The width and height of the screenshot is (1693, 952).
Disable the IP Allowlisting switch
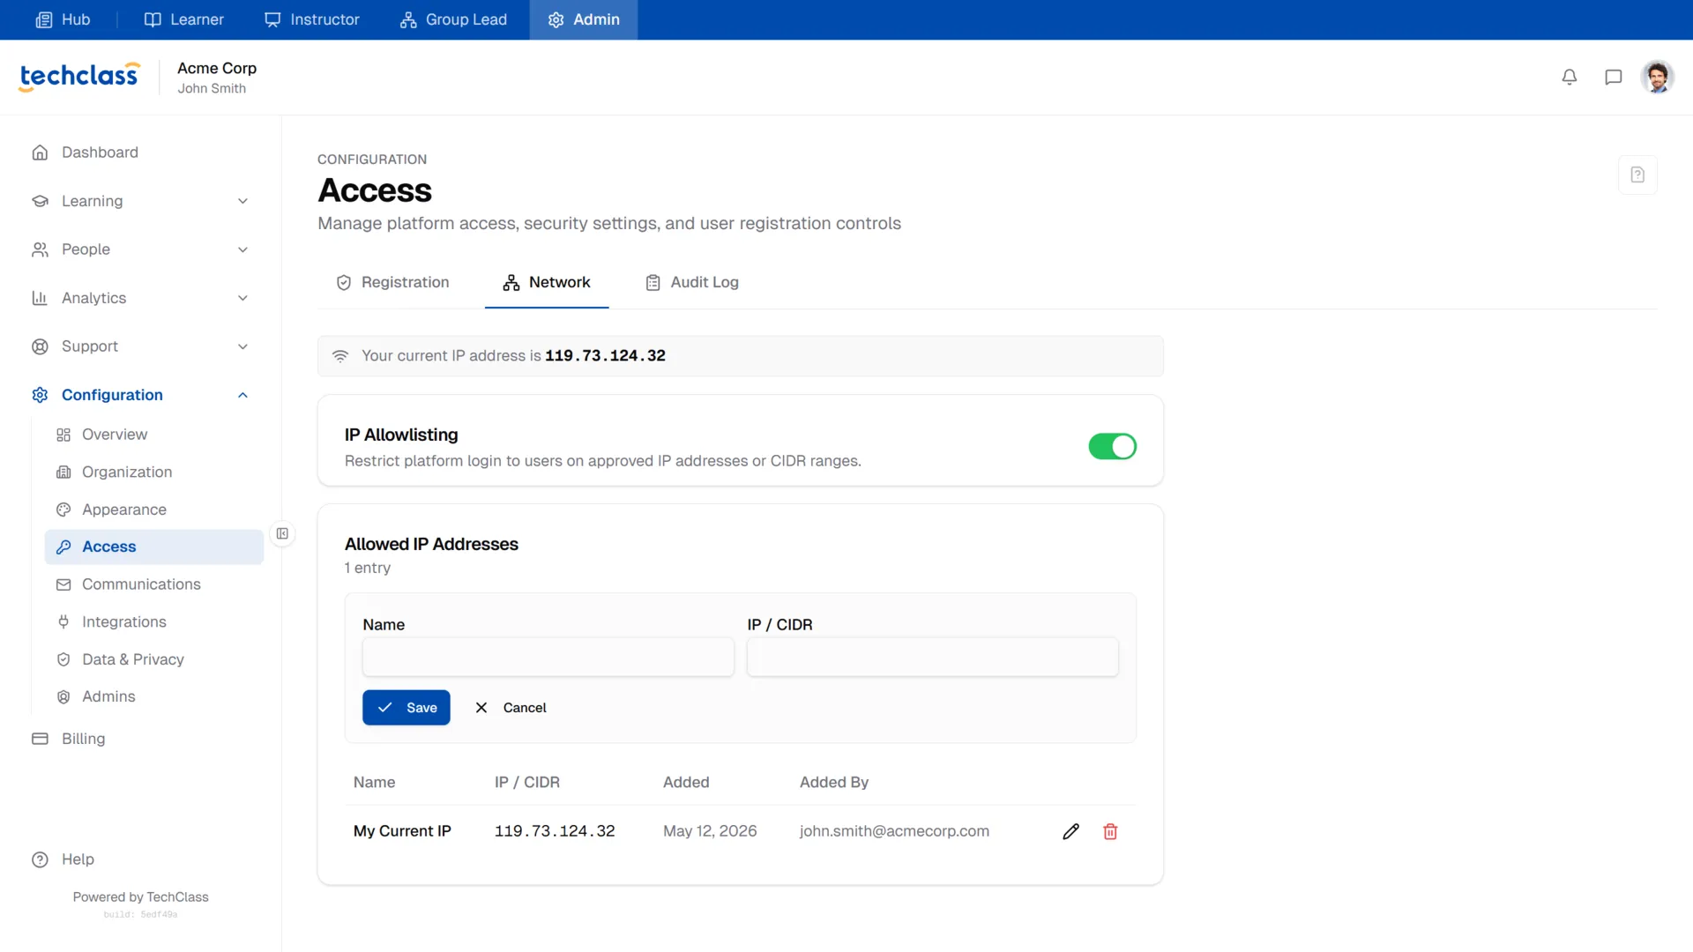1112,447
